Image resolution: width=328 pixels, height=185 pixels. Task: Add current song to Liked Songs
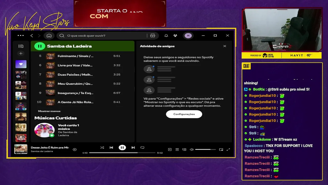point(75,150)
